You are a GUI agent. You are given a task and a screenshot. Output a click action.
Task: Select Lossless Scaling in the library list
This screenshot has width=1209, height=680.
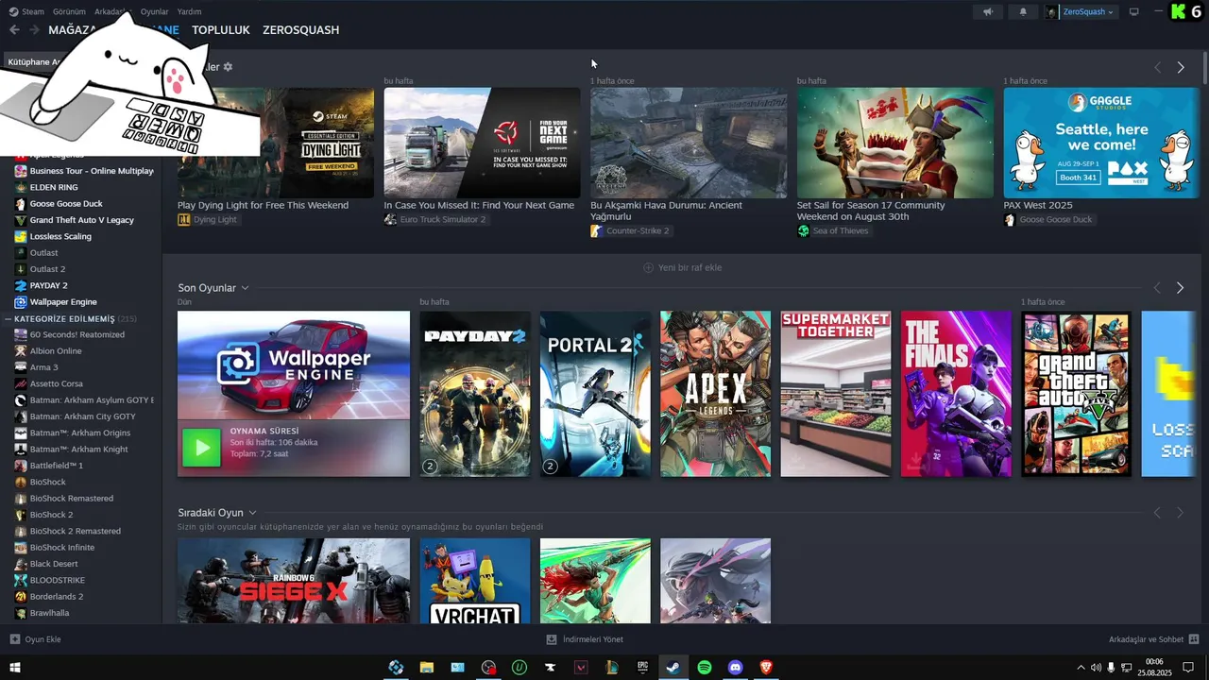coord(60,236)
